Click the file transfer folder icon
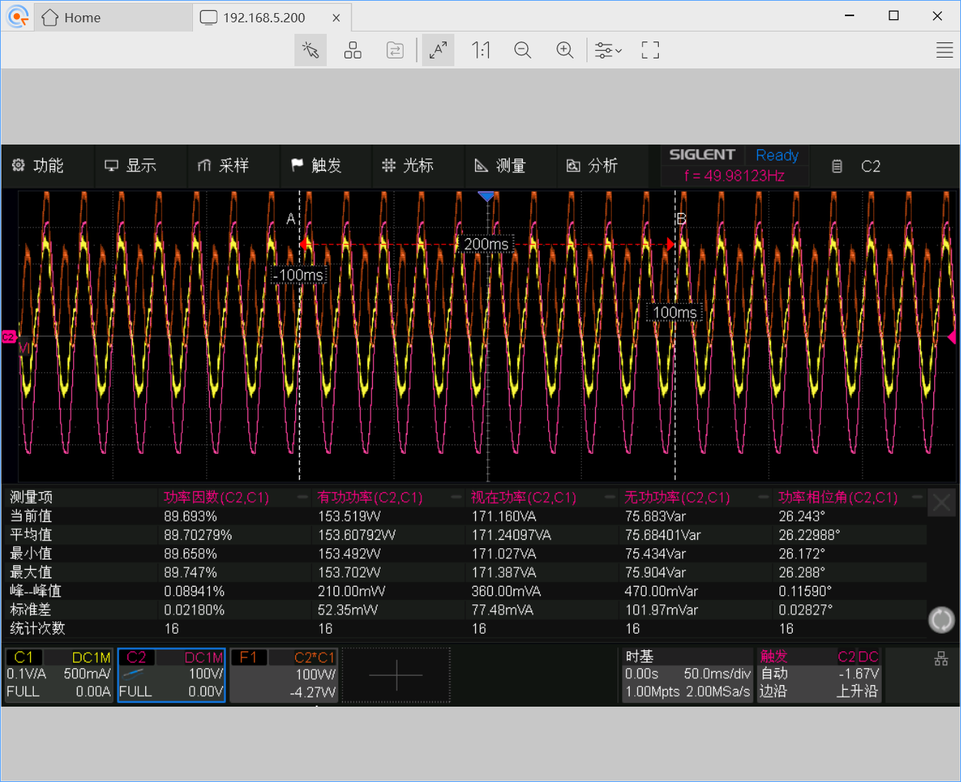The height and width of the screenshot is (782, 961). tap(395, 51)
